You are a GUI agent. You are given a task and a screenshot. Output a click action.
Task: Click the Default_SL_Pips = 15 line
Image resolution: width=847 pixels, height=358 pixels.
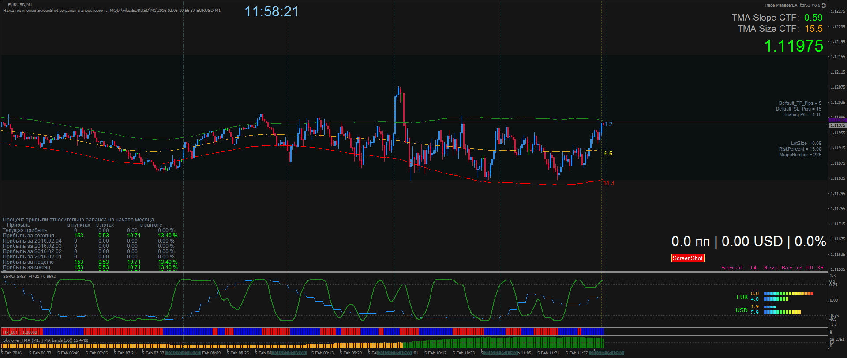pyautogui.click(x=798, y=109)
